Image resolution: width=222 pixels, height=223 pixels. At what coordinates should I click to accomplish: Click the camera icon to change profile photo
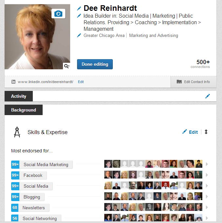(58, 14)
